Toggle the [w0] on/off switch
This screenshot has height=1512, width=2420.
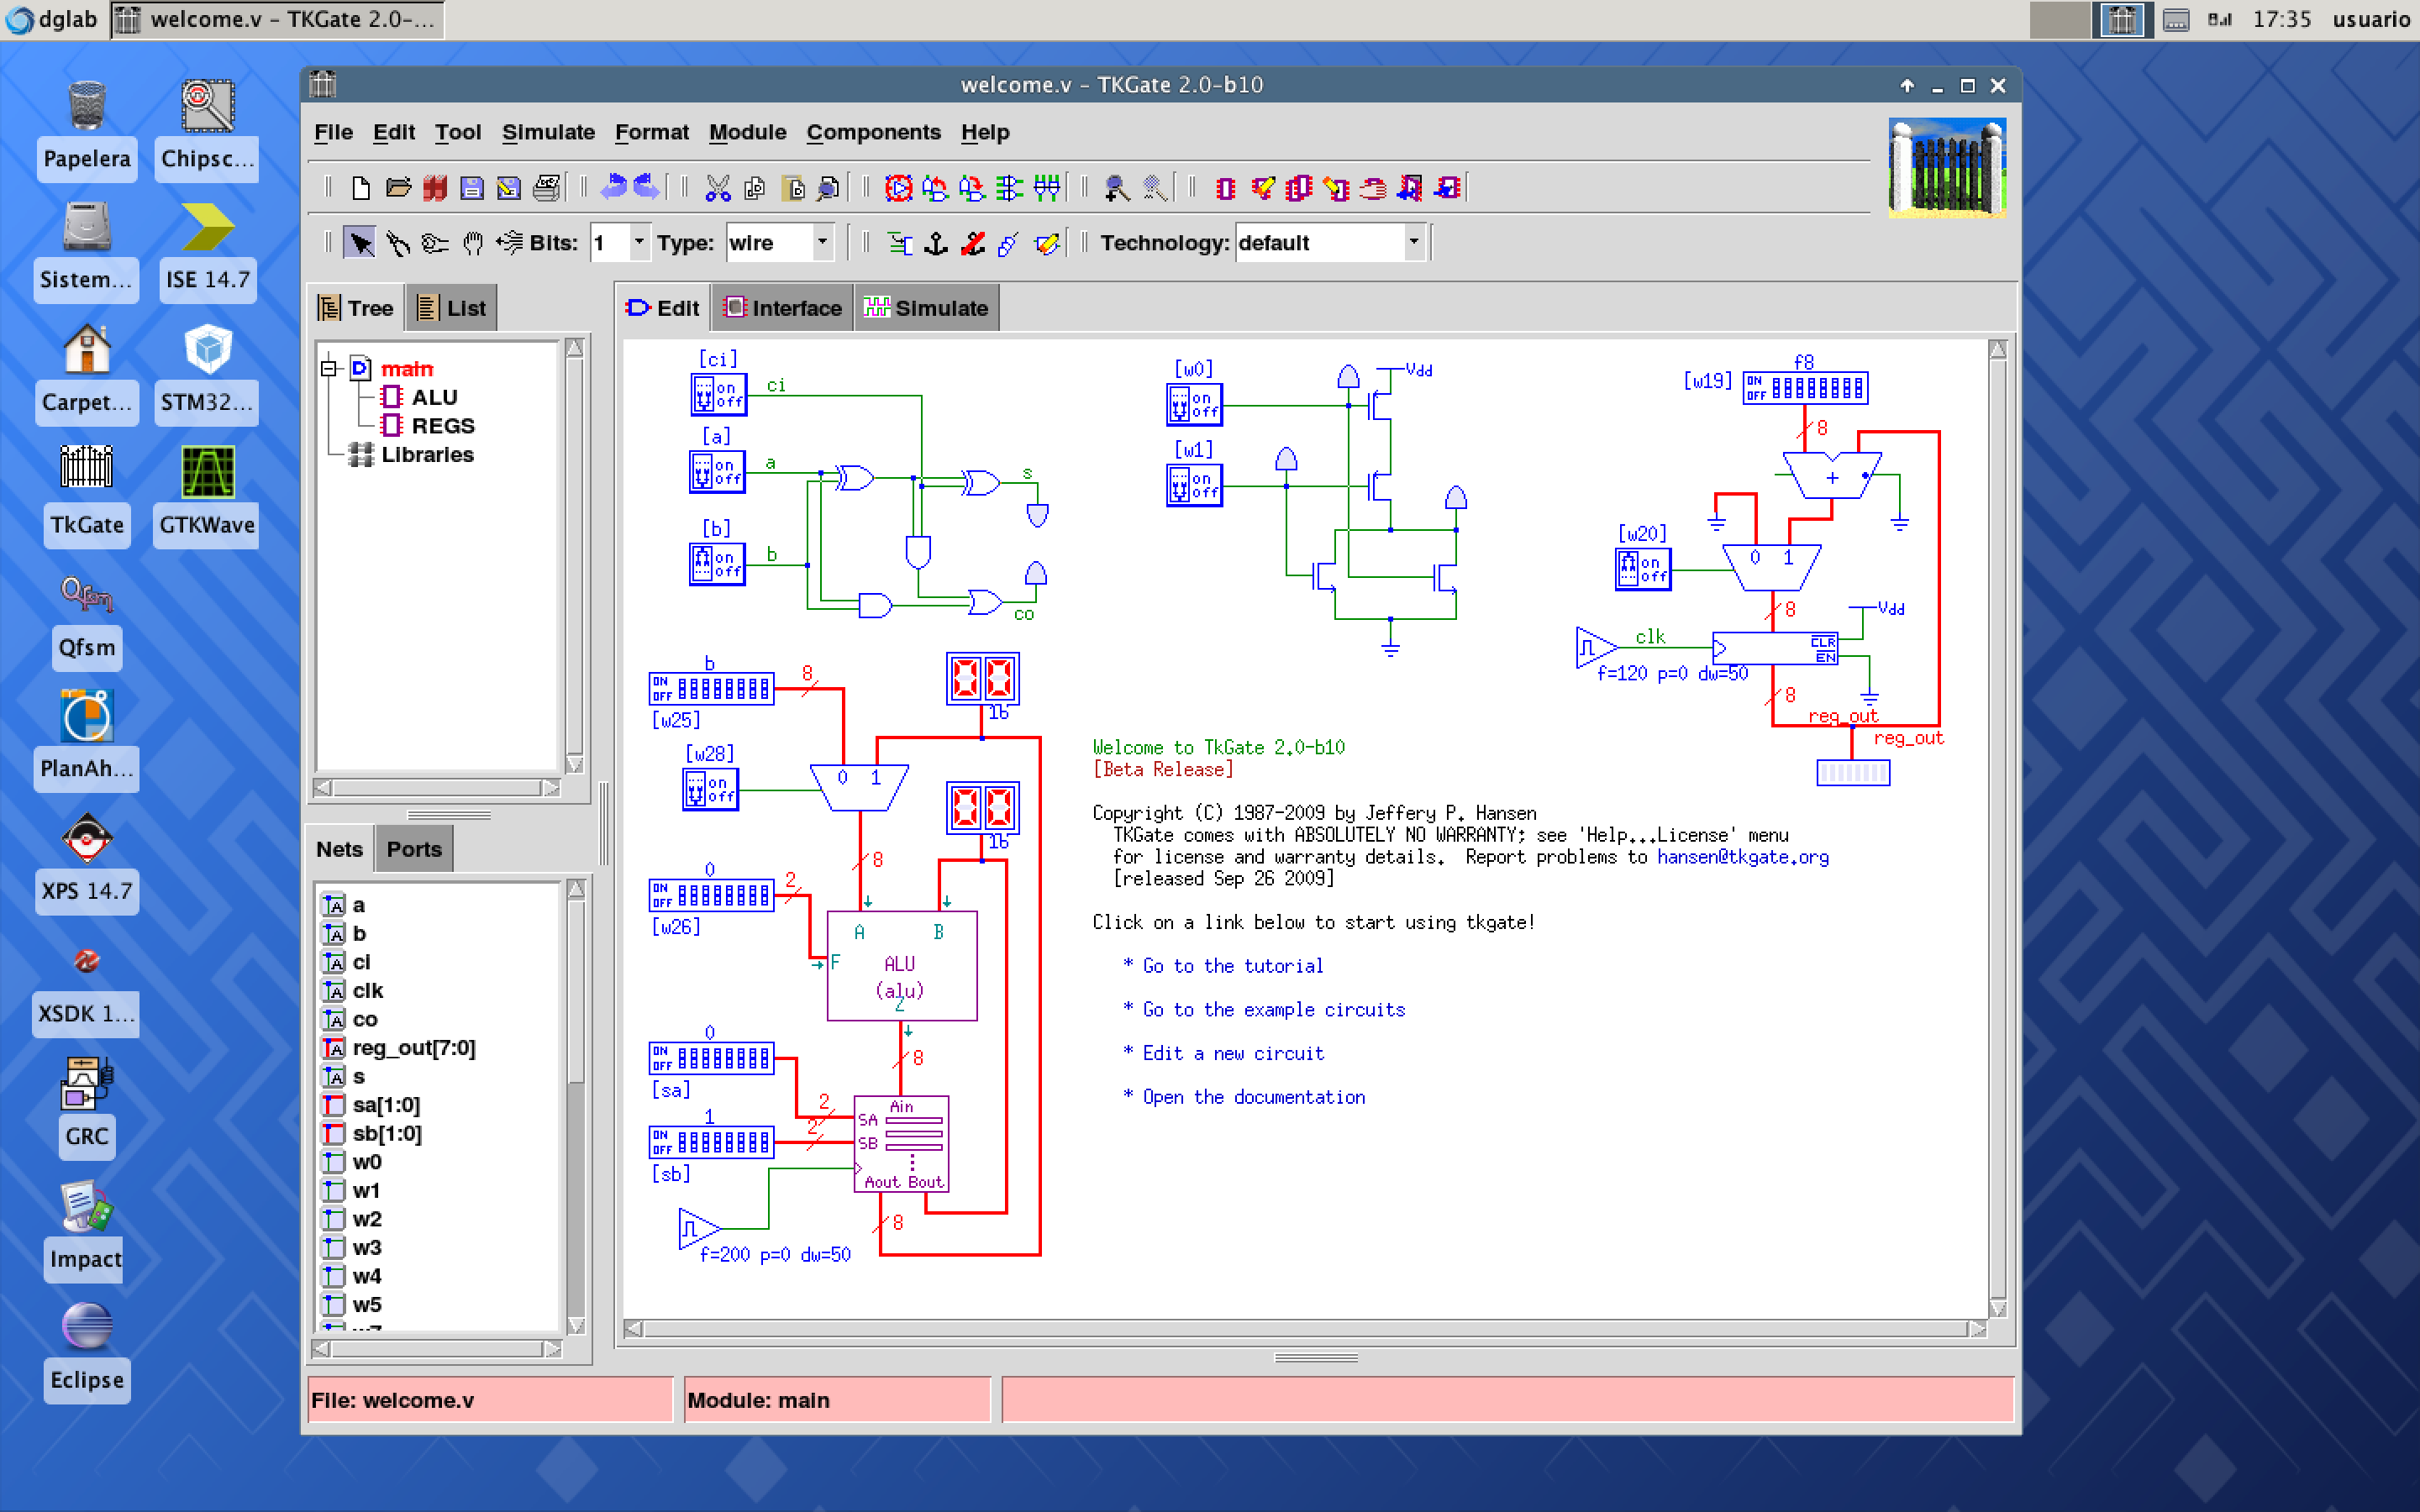click(x=1194, y=404)
